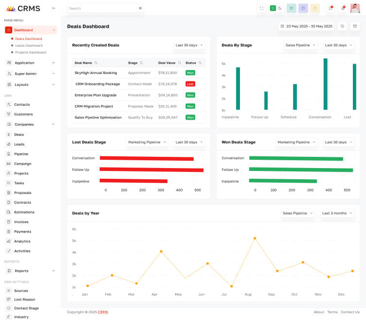Open the notifications bell icon
This screenshot has width=366, height=320.
coord(343,8)
